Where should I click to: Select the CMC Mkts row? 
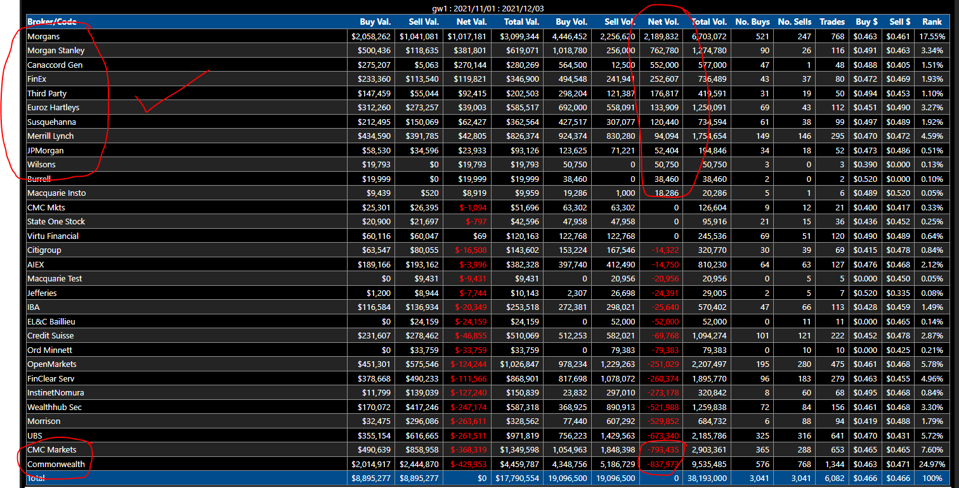click(488, 207)
